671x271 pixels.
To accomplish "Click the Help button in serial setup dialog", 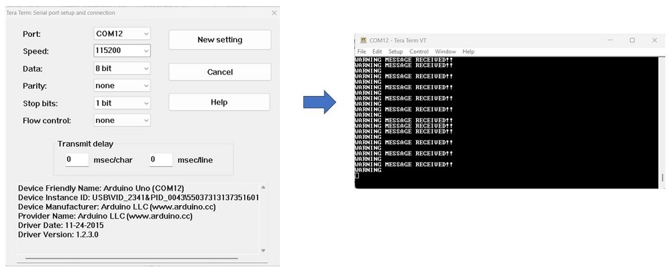I will click(x=219, y=103).
